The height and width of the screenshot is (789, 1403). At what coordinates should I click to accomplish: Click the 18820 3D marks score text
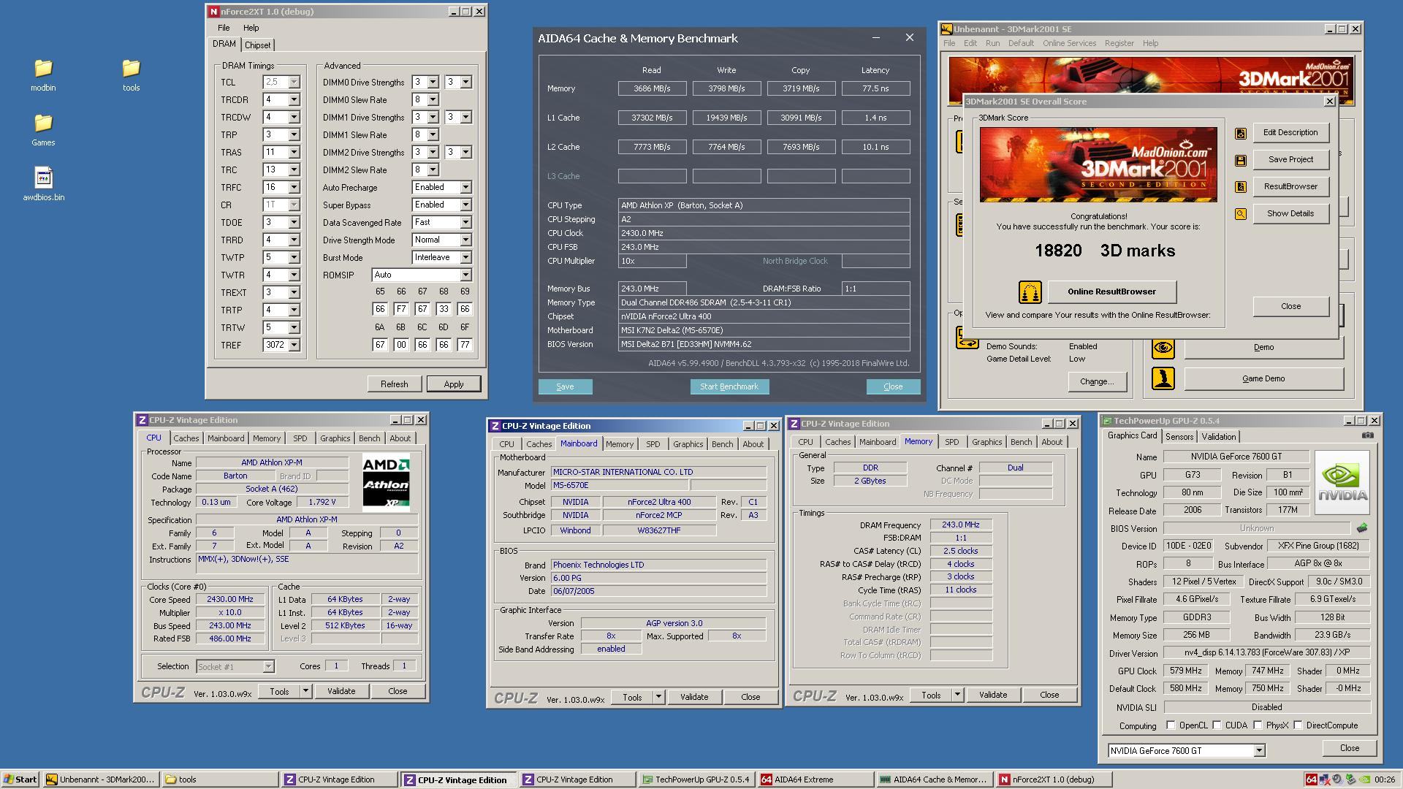coord(1105,251)
